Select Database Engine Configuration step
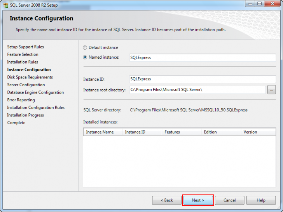Viewport: 283px width, 212px height. [35, 92]
